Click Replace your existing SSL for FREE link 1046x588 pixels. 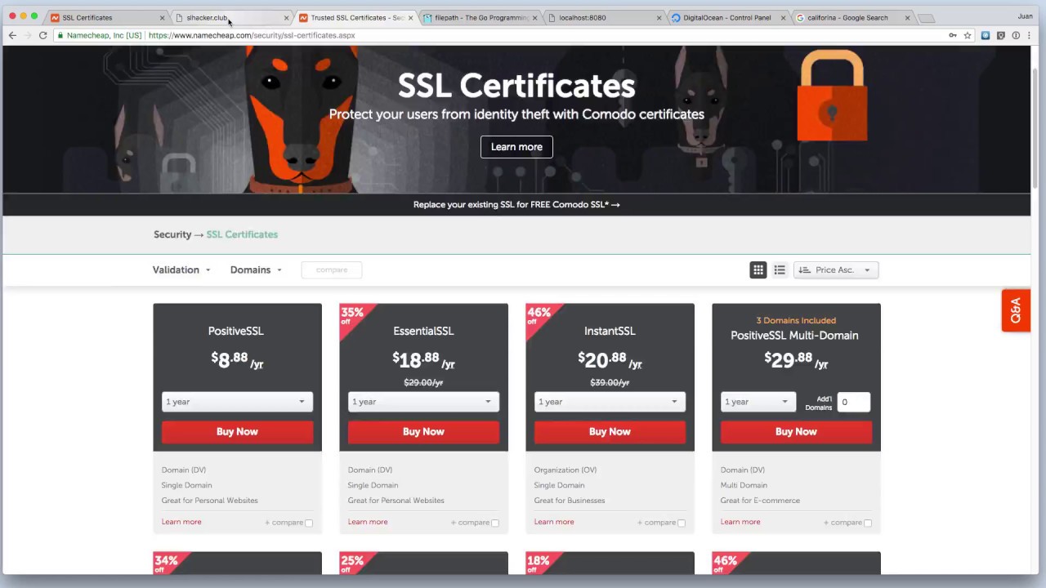tap(516, 205)
